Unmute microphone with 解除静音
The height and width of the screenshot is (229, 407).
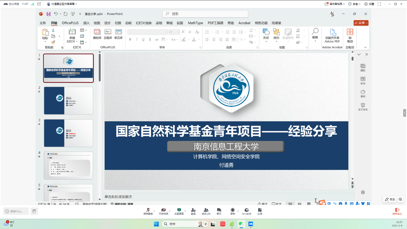(148, 211)
